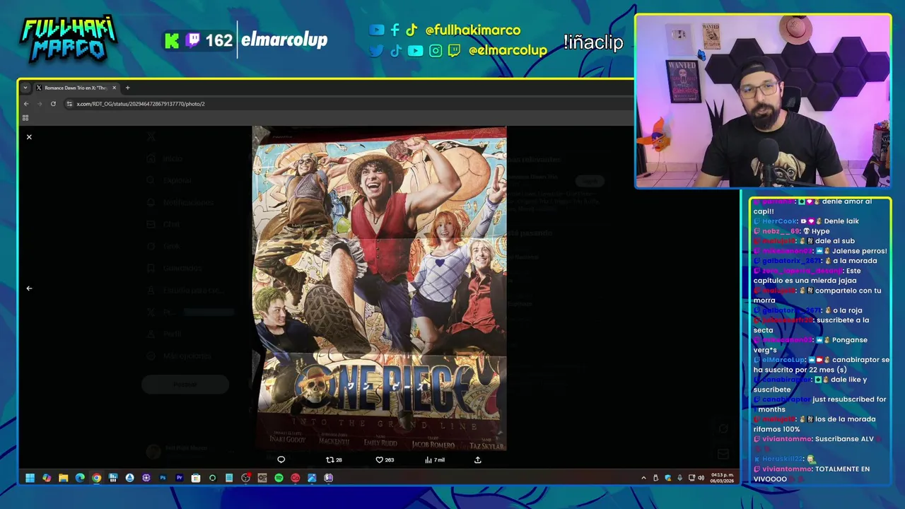Screen dimensions: 905x509
Task: Open File Explorer from the taskbar
Action: pyautogui.click(x=63, y=478)
